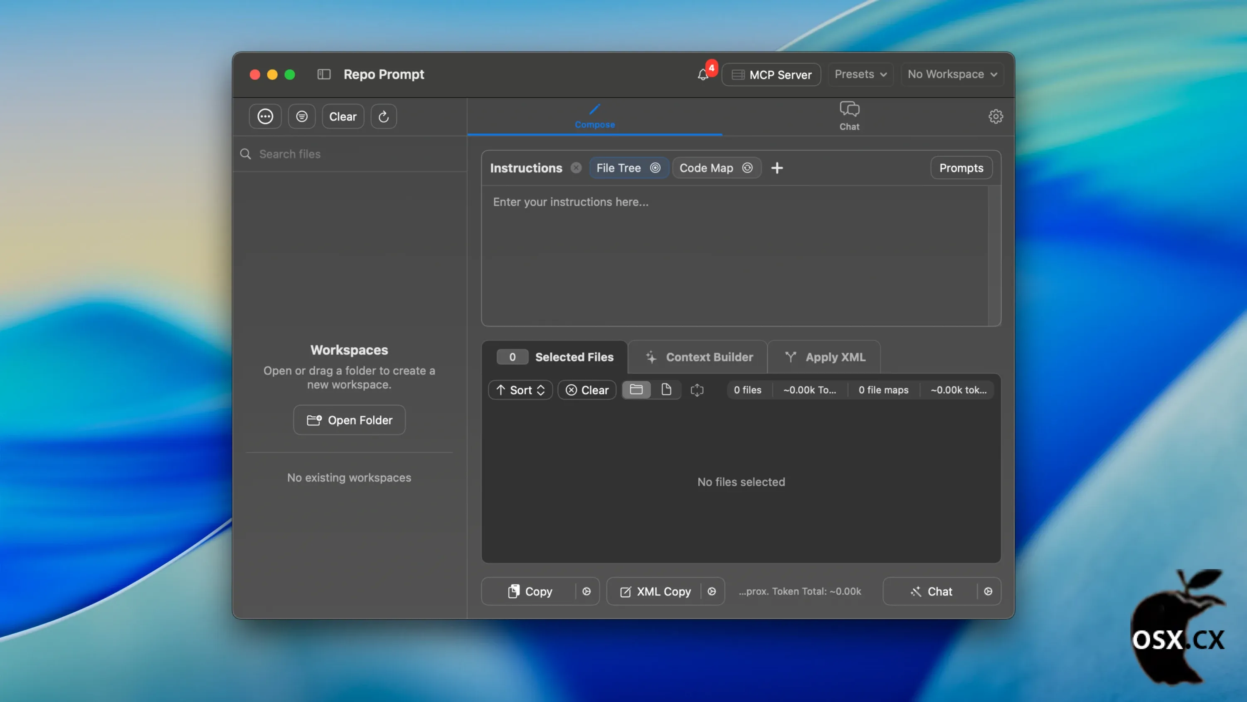
Task: Switch to folder grouping view
Action: click(636, 390)
